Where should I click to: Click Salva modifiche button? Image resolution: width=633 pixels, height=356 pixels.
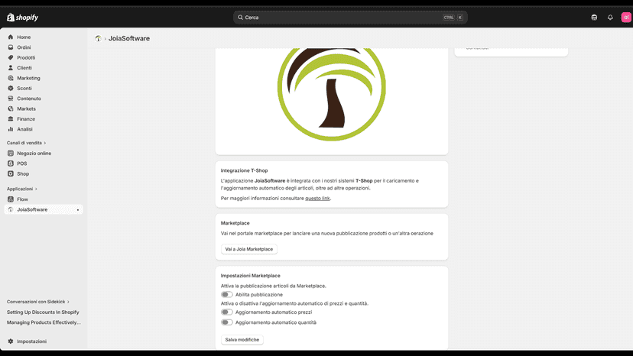[242, 339]
